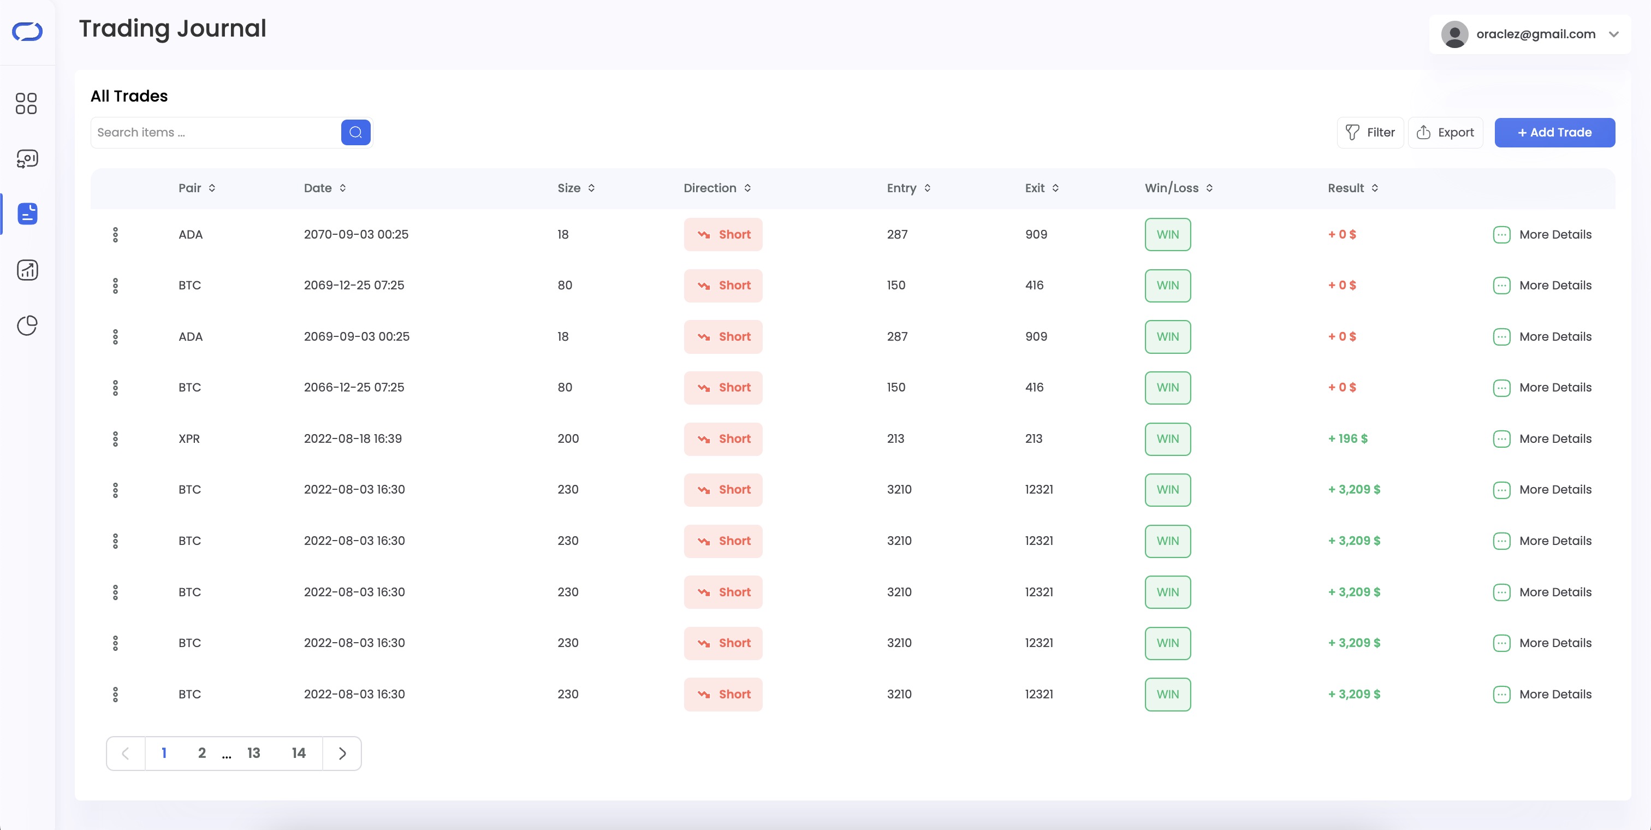The width and height of the screenshot is (1651, 830).
Task: Click the Trading Journal page title
Action: tap(173, 29)
